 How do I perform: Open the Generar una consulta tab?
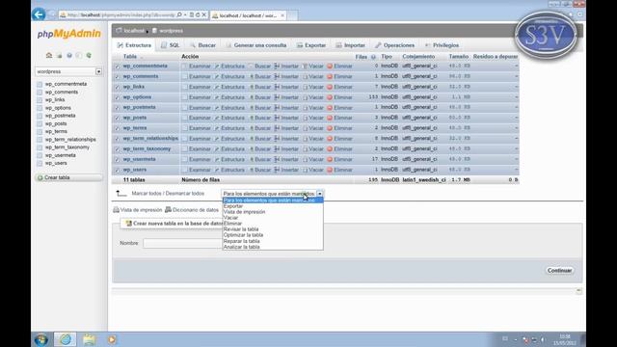[256, 45]
